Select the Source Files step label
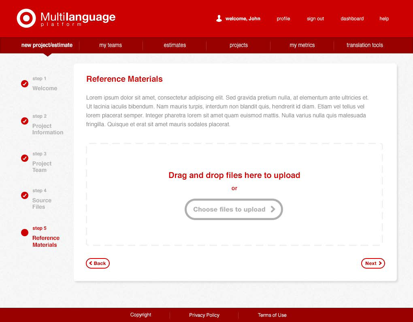Viewport: 413px width, 322px height. coord(42,203)
